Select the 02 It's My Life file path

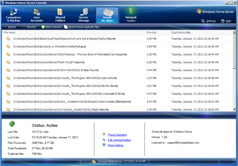click(66, 86)
